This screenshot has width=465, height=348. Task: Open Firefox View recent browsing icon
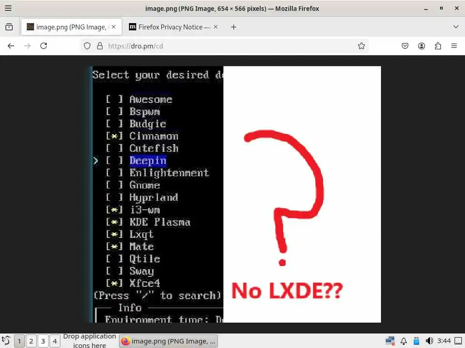(9, 27)
